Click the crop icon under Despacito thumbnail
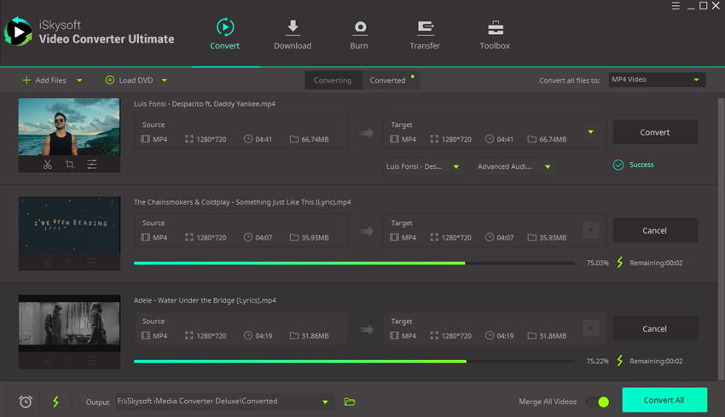 coord(70,165)
